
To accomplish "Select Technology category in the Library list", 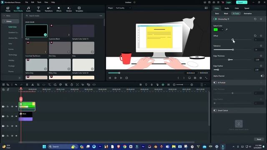I will [x=13, y=55].
